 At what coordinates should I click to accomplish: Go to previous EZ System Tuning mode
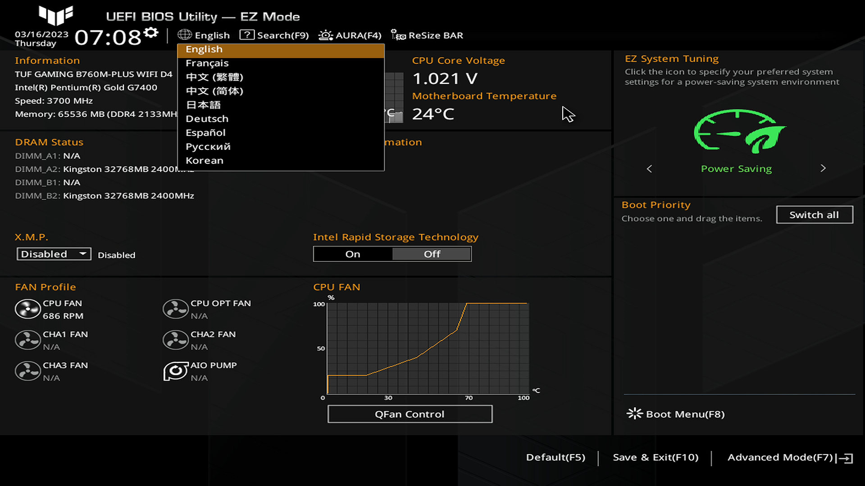(x=649, y=169)
